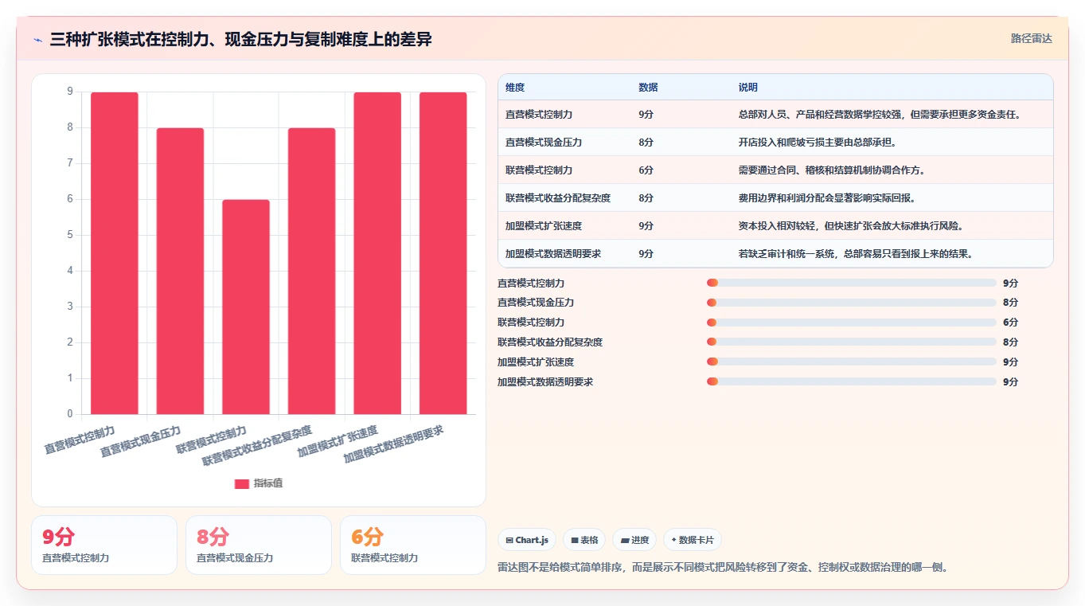Click the x-axis label 加盟模式数据透明要求
The height and width of the screenshot is (606, 1085).
[393, 444]
